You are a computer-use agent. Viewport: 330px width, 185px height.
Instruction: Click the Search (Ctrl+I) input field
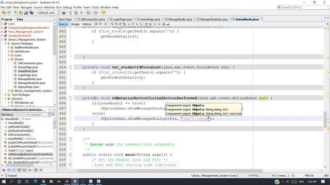(305, 7)
